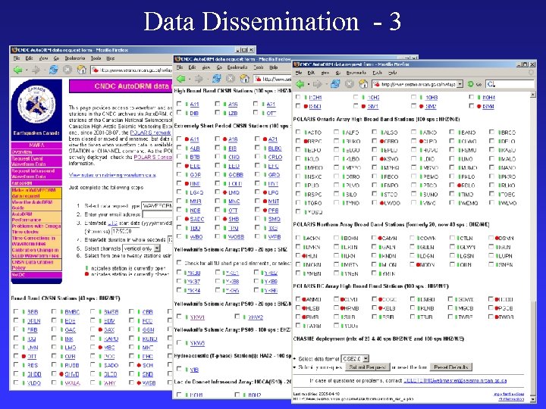
Task: Click scroll-up arrow in right window scrollbar
Action: [532, 95]
